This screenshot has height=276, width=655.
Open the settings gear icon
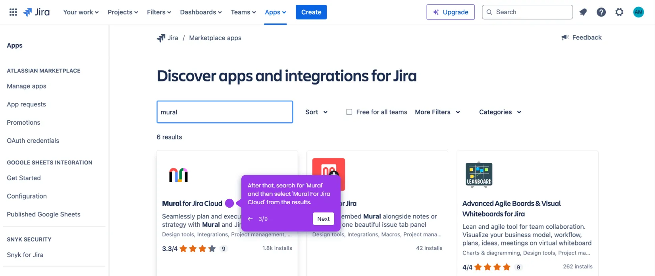[619, 12]
